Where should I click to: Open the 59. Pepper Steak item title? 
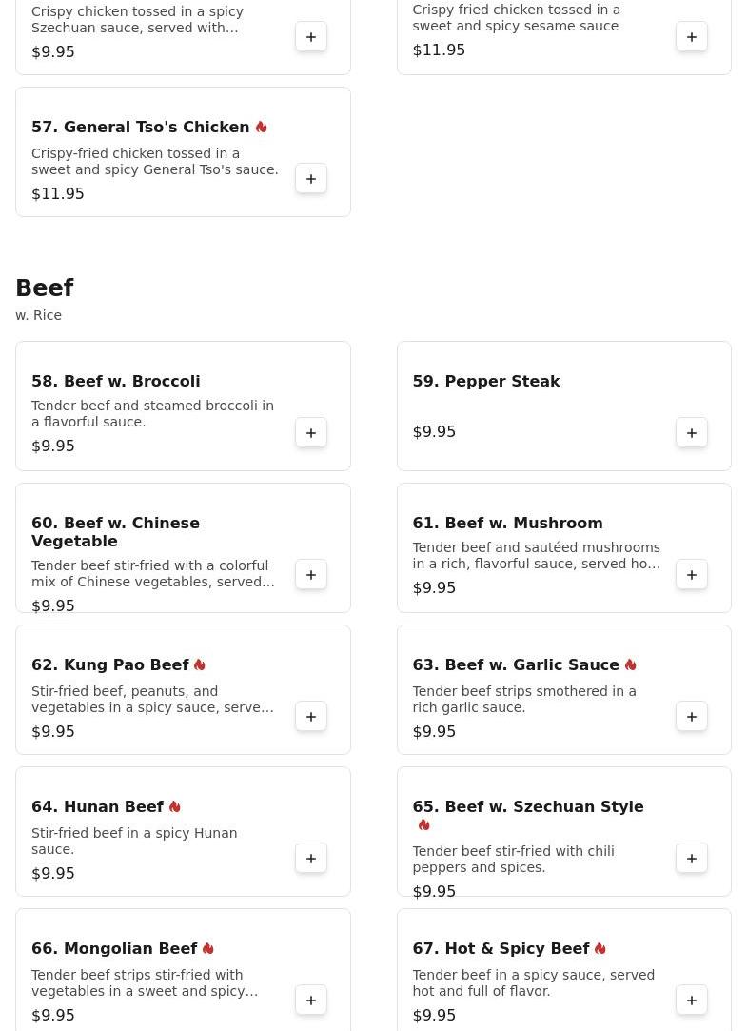pyautogui.click(x=485, y=381)
